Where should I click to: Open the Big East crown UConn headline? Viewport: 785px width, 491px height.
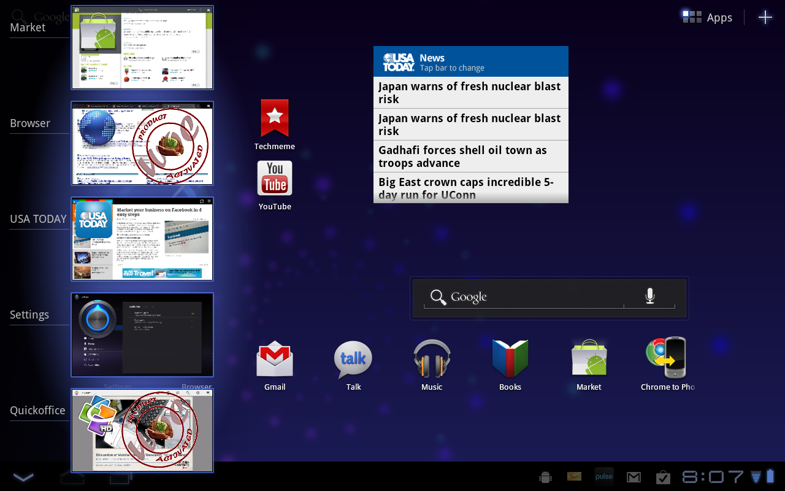pyautogui.click(x=471, y=188)
